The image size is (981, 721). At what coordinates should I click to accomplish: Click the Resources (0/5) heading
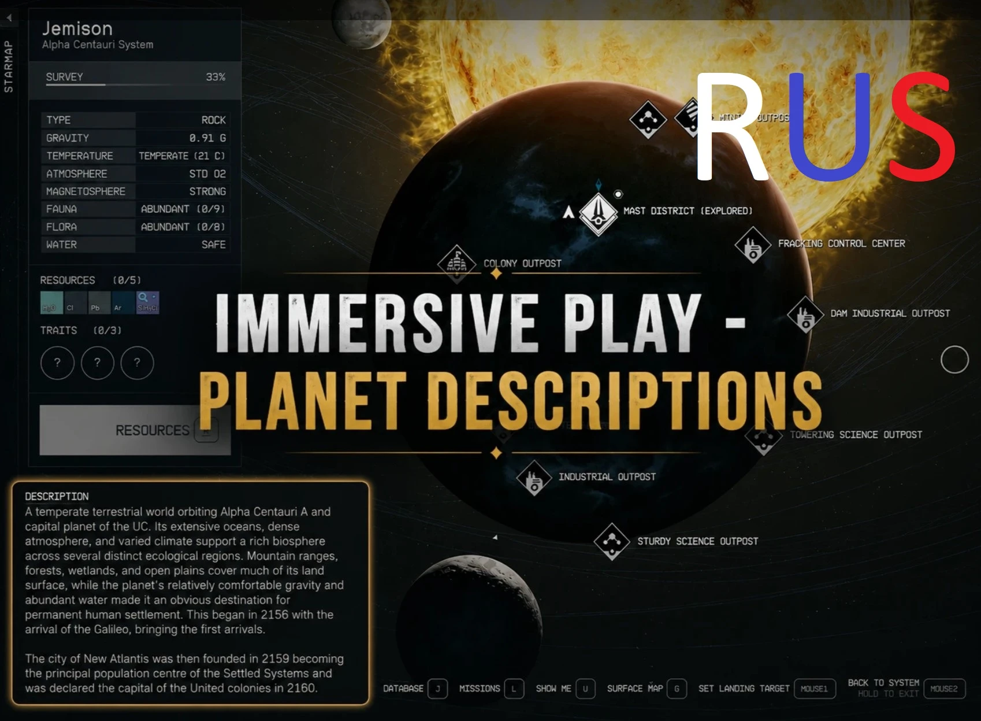(91, 280)
